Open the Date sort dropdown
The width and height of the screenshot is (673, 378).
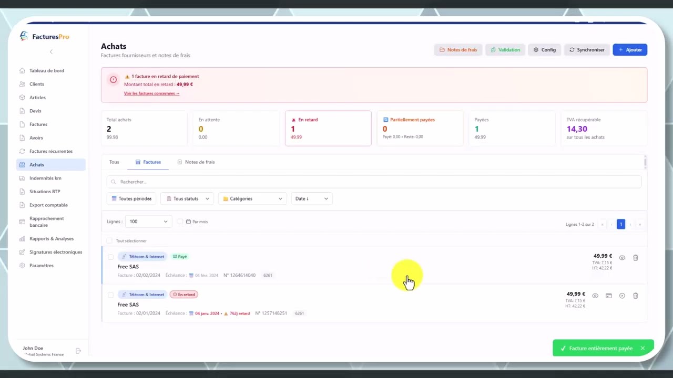click(311, 198)
